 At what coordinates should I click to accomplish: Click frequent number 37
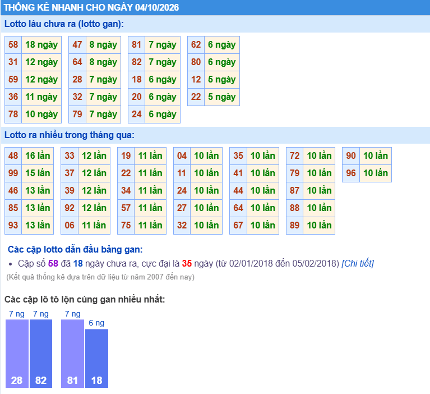coord(70,173)
